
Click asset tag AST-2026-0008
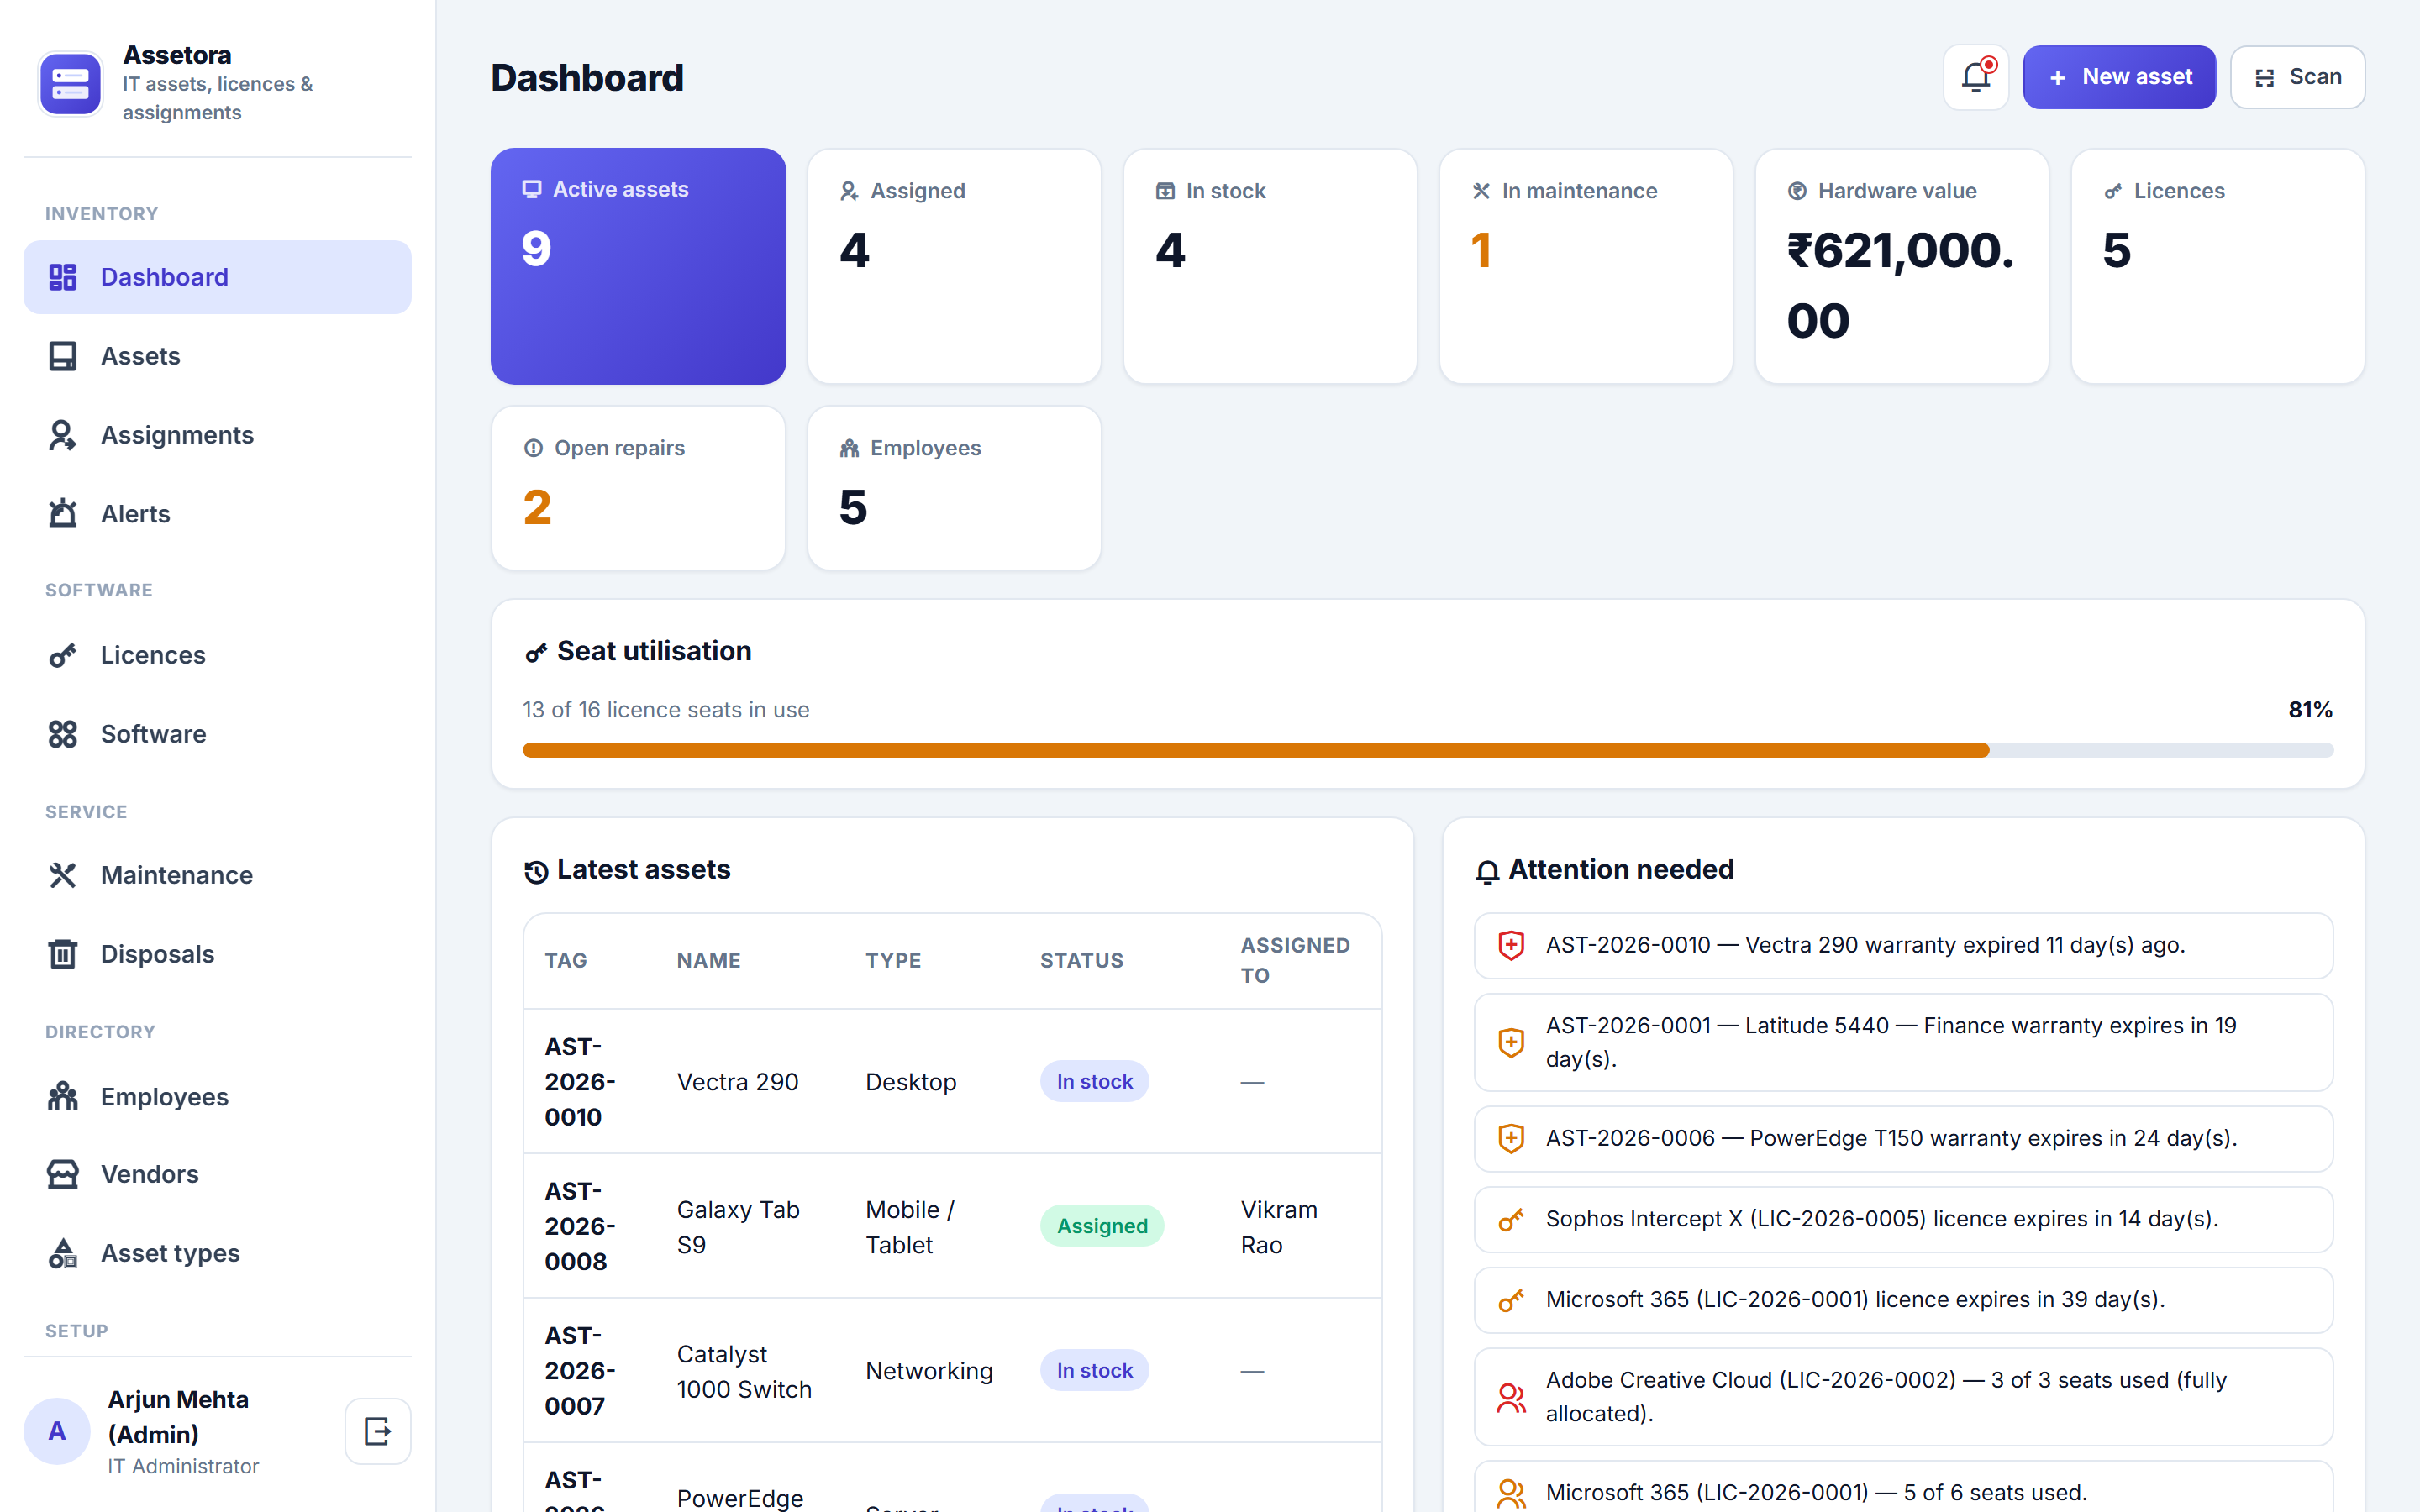coord(580,1226)
